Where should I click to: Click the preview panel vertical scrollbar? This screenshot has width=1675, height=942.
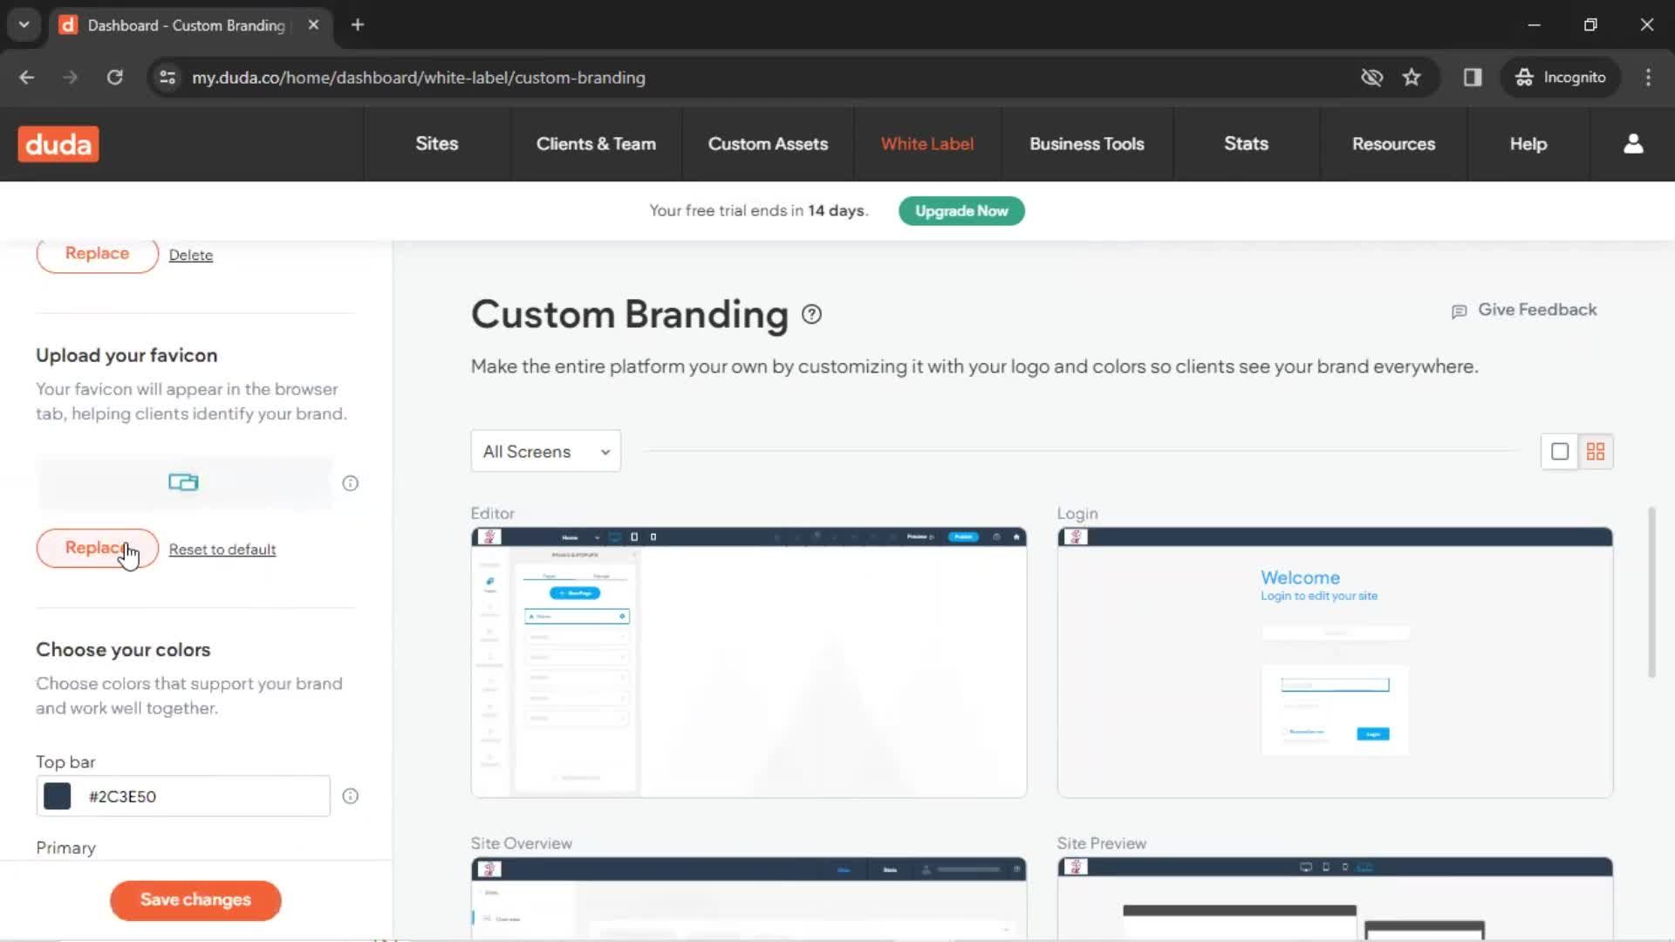click(1651, 592)
